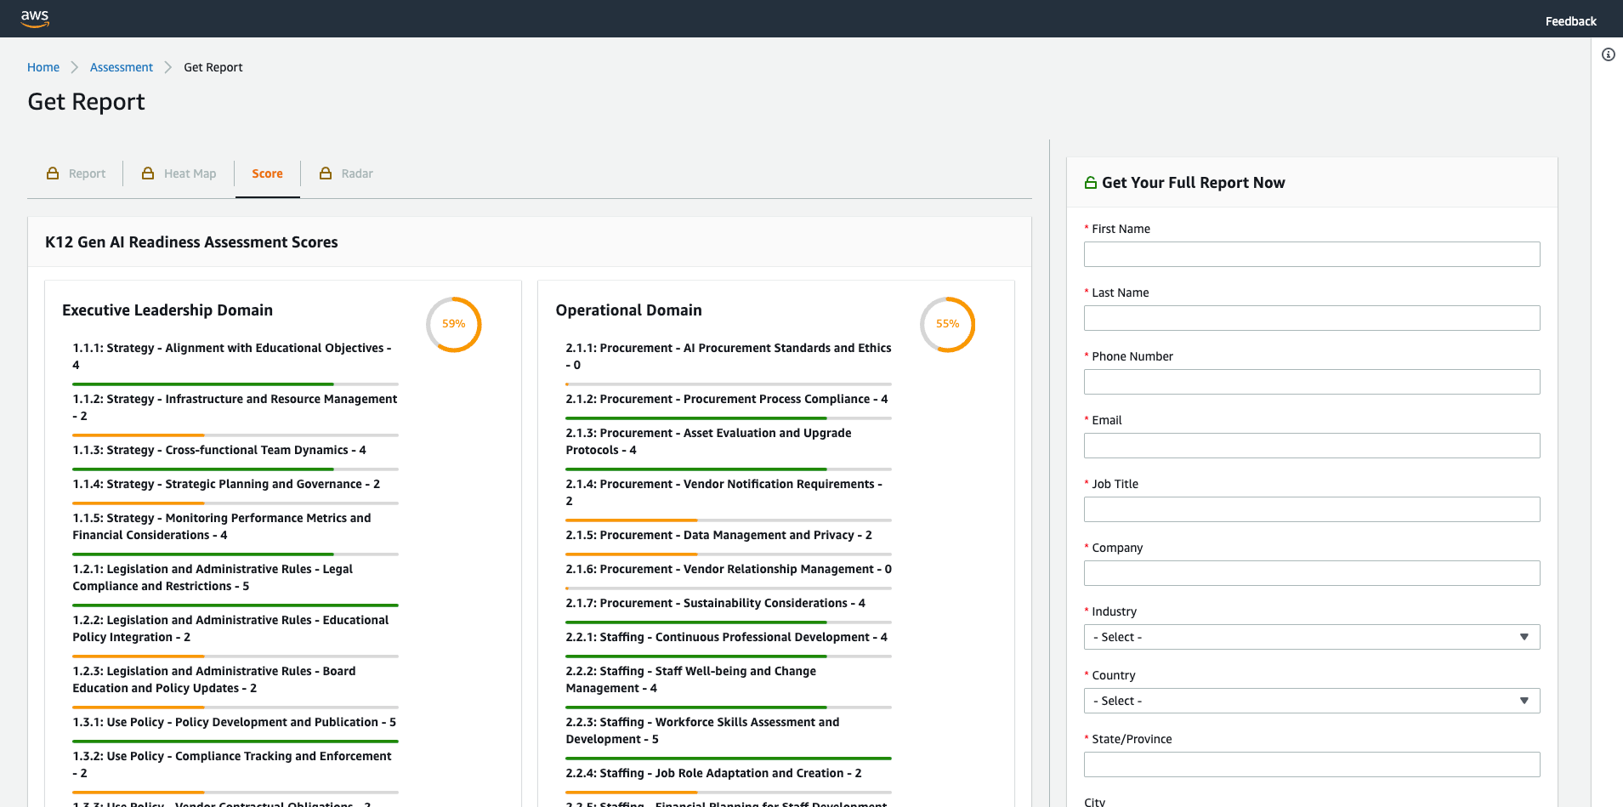
Task: Click progress bar for 1.1.1 Alignment with Educational Objectives
Action: [236, 384]
